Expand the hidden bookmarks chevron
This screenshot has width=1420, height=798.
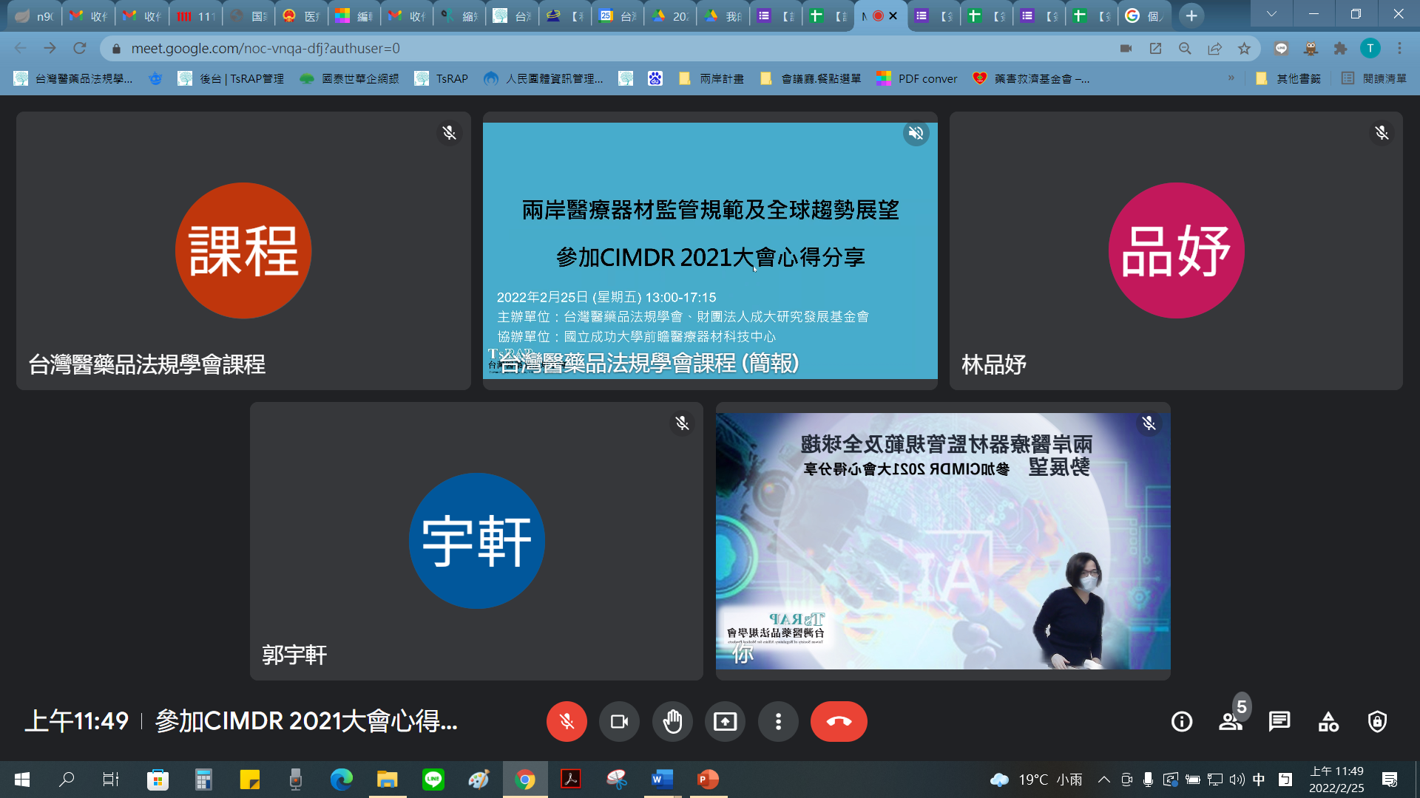(1231, 78)
